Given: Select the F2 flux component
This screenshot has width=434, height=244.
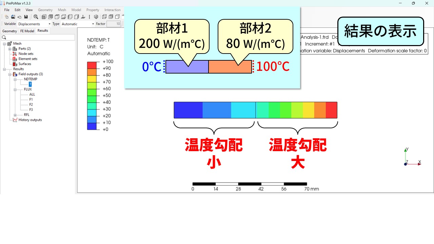Looking at the screenshot, I should (31, 104).
